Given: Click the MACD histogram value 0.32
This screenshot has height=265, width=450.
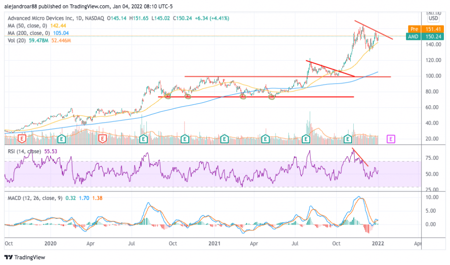Looking at the screenshot, I should pyautogui.click(x=71, y=198).
